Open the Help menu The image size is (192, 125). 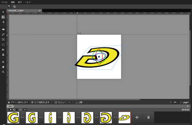coord(27,2)
